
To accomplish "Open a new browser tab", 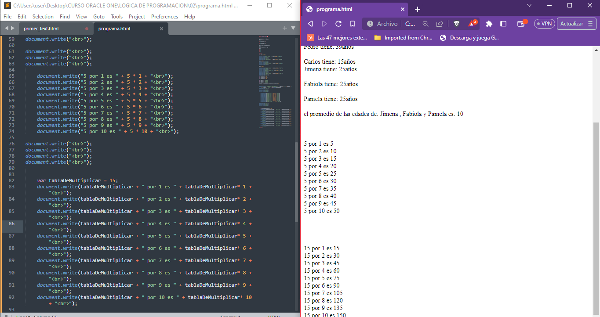I will (418, 9).
